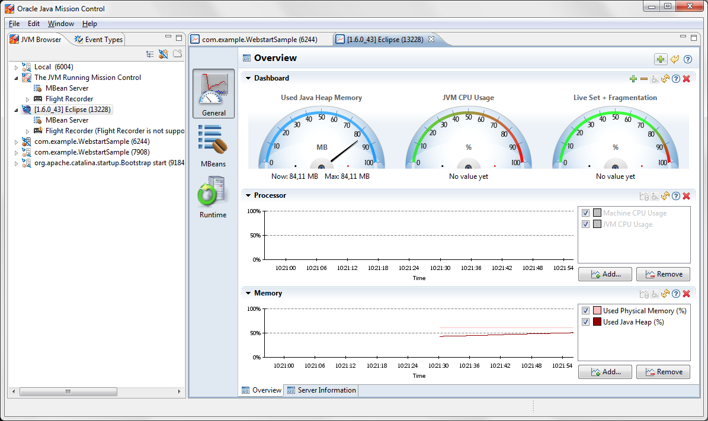
Task: Click the Dashboard accessibility icon
Action: point(655,79)
